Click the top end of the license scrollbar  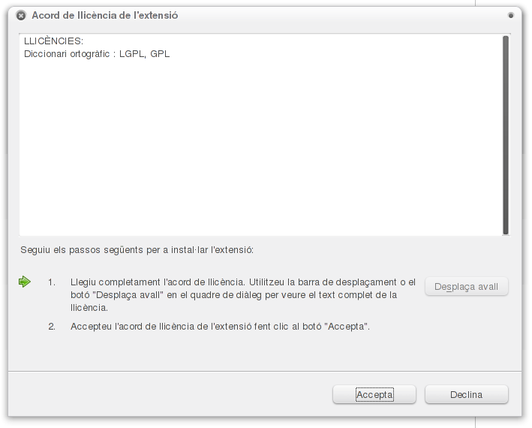506,39
